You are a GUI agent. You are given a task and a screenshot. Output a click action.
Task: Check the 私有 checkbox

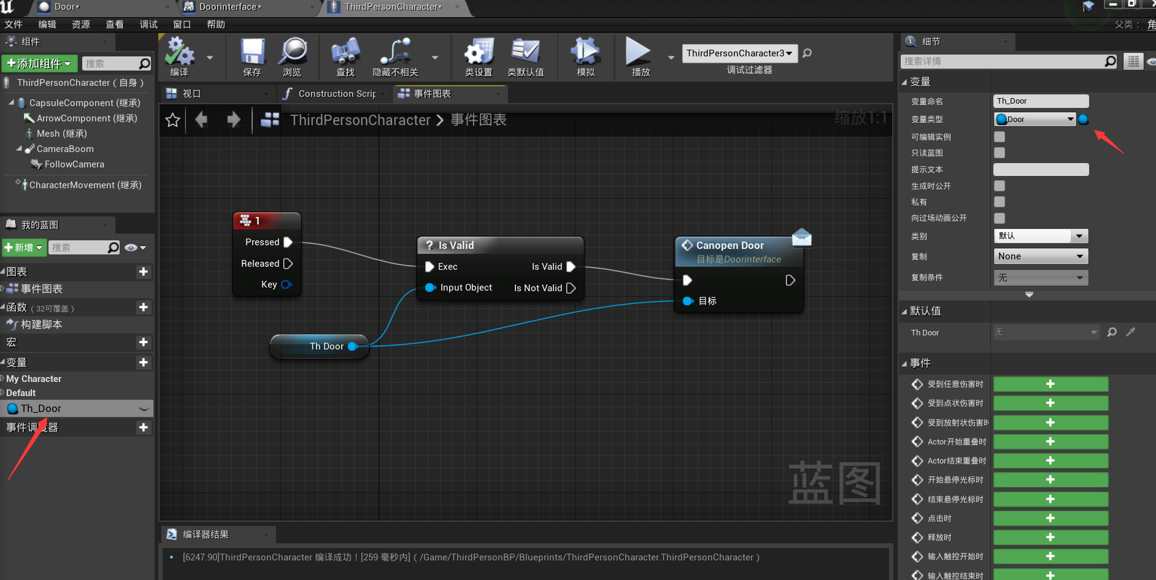(1000, 202)
